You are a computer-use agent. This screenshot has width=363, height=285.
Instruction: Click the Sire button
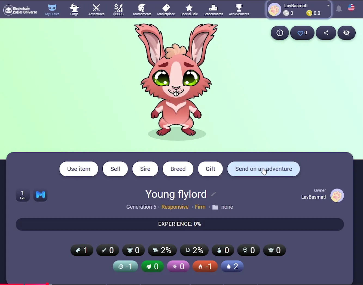tap(145, 169)
